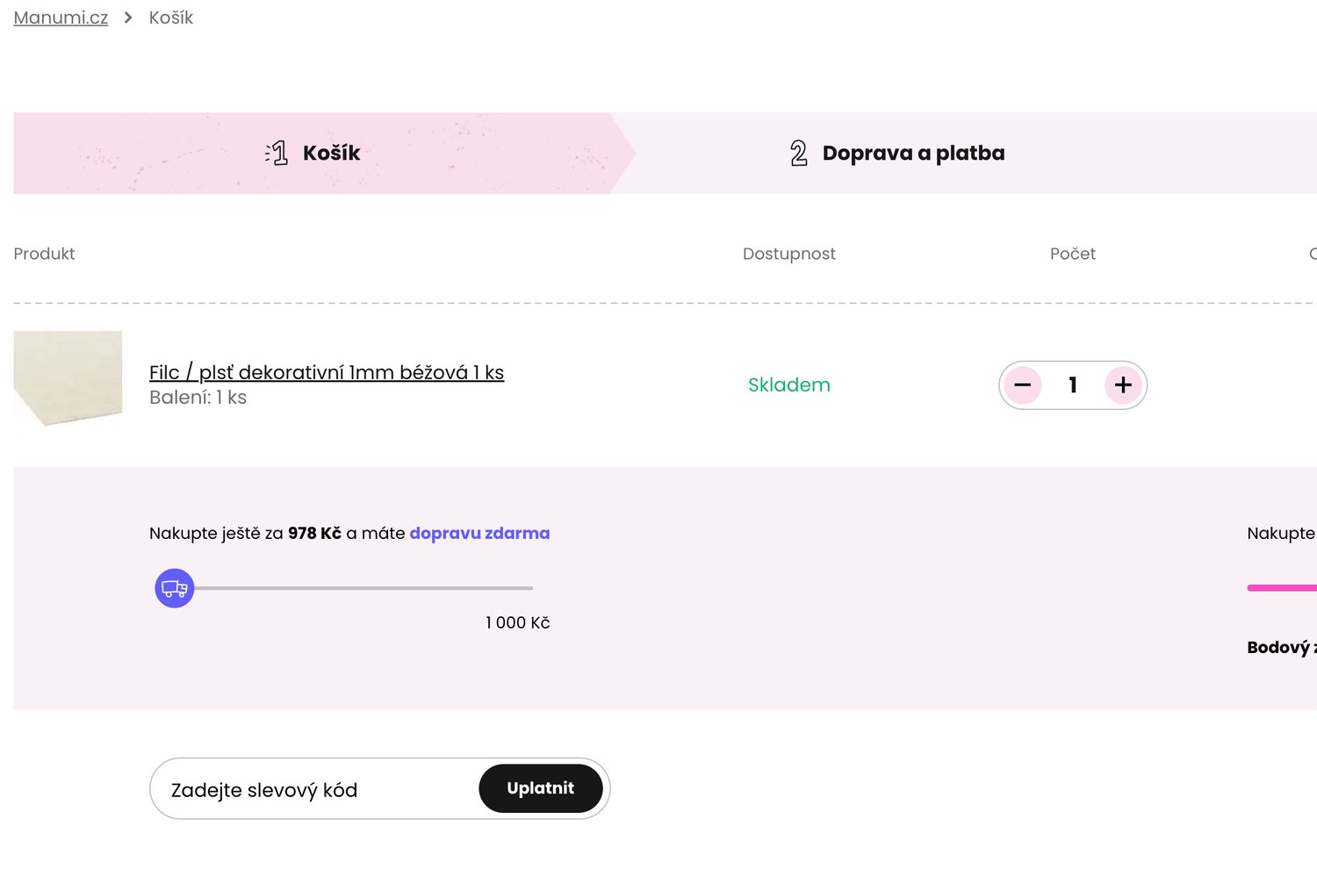Follow the dopravu zdarma link
The image size is (1317, 884).
click(x=479, y=533)
